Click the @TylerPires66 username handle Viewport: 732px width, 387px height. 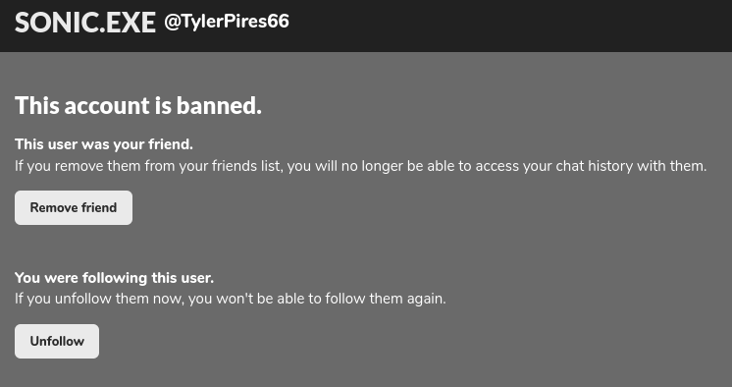227,22
